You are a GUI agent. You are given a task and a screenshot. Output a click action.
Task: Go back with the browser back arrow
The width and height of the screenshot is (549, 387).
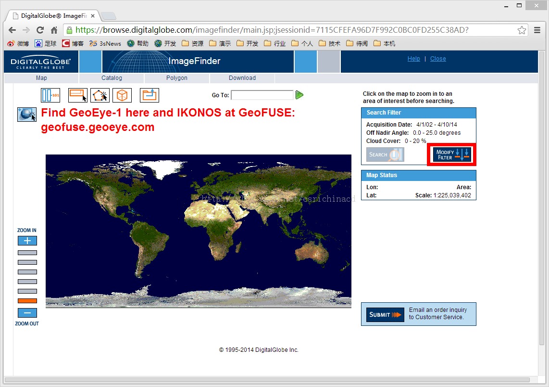pos(12,30)
